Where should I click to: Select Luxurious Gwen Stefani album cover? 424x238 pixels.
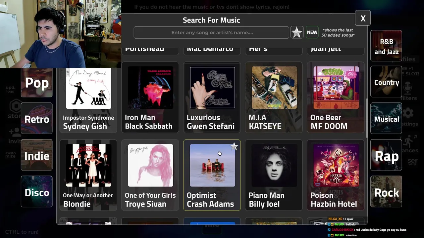pos(212,88)
